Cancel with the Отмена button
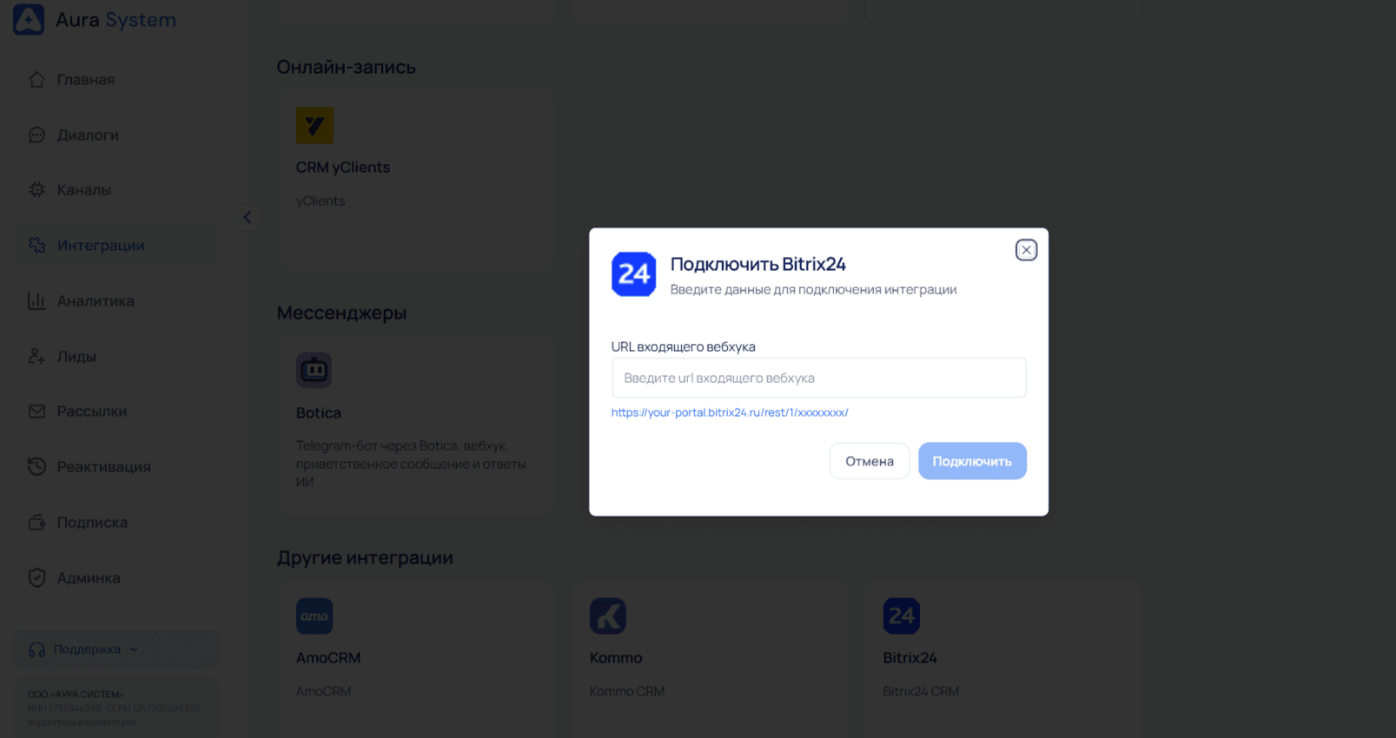Viewport: 1396px width, 738px height. (x=870, y=461)
